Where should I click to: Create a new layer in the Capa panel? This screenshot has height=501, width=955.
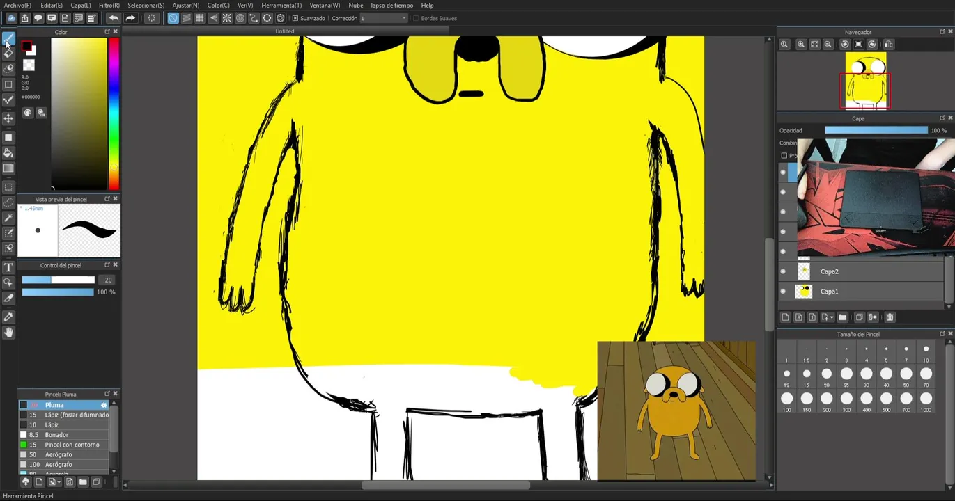click(x=785, y=317)
